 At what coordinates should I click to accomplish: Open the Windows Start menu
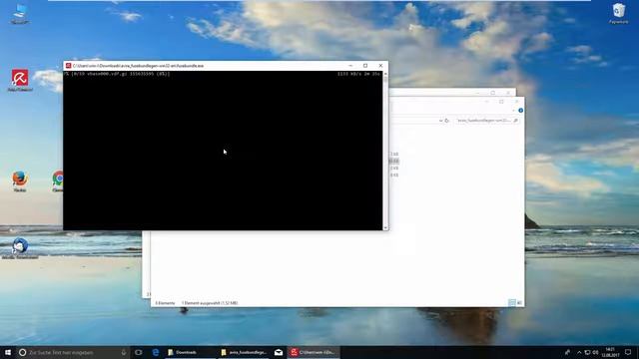[x=8, y=352]
